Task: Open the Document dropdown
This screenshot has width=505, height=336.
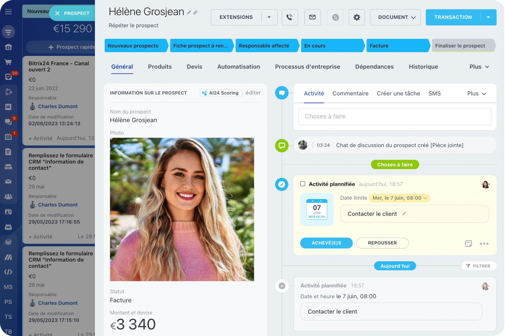Action: click(395, 17)
